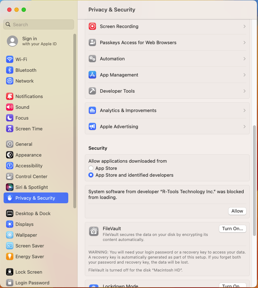Image resolution: width=258 pixels, height=288 pixels.
Task: Click the Developer Tools hammer icon
Action: tap(92, 91)
